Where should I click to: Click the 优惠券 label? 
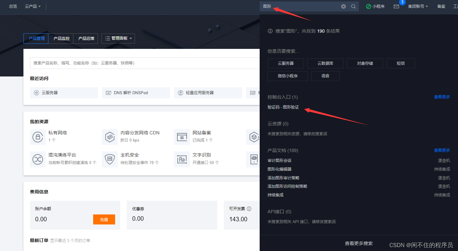click(138, 209)
